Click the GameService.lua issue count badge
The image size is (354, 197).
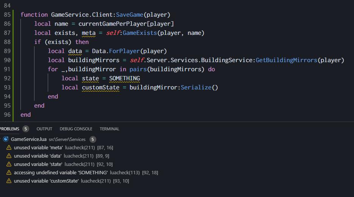tap(92, 139)
